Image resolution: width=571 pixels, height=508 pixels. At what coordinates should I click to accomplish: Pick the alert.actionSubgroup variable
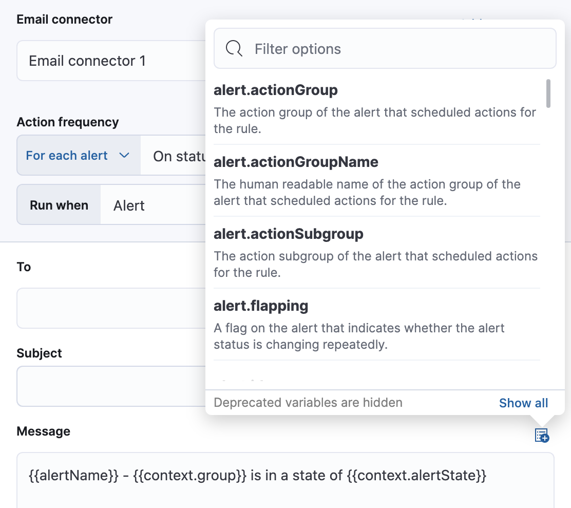(288, 234)
